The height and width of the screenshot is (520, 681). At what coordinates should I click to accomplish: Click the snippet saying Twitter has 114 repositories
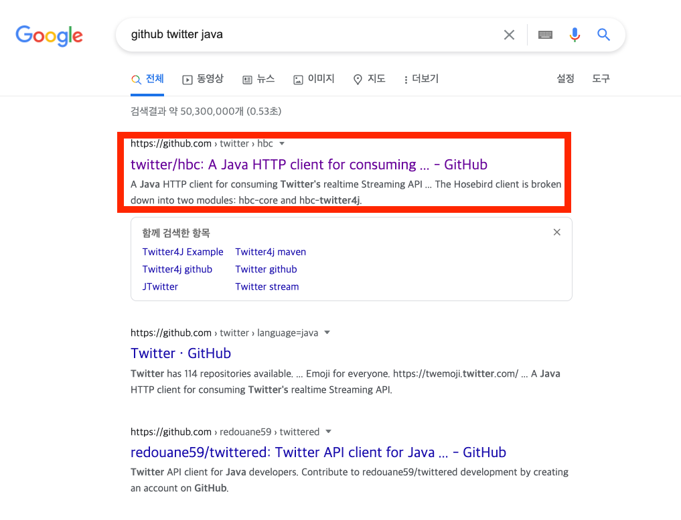click(x=346, y=381)
